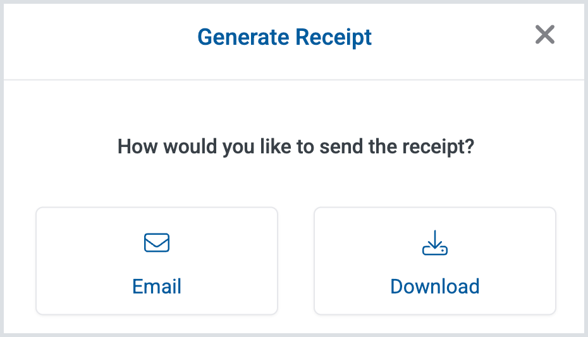Choose the Email receipt option

pyautogui.click(x=157, y=261)
